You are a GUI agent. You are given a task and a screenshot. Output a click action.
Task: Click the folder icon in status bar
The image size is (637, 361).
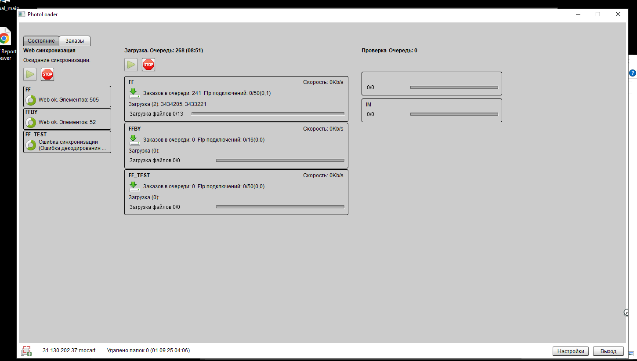coord(27,350)
